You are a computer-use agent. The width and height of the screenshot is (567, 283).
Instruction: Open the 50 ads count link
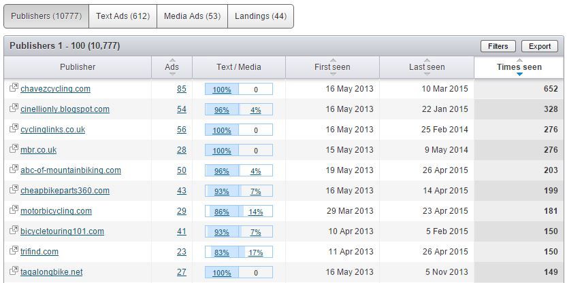tap(182, 170)
